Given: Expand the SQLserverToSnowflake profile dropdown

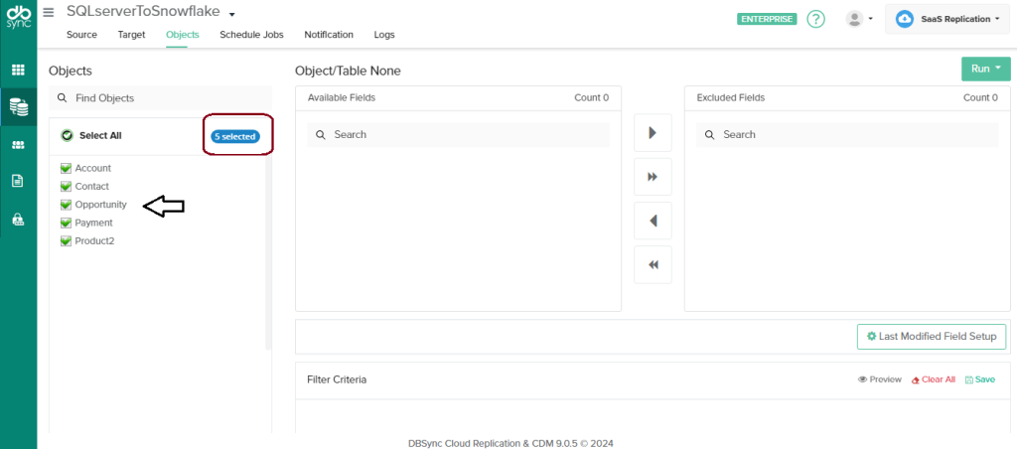Looking at the screenshot, I should [x=232, y=14].
